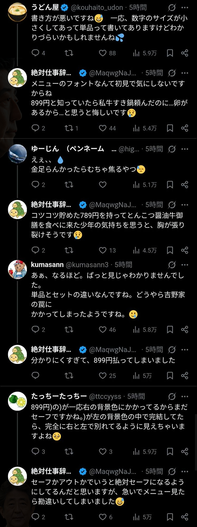Like the たっちーたっちー post with 3 likes
The width and height of the screenshot is (197, 527).
[x=103, y=451]
